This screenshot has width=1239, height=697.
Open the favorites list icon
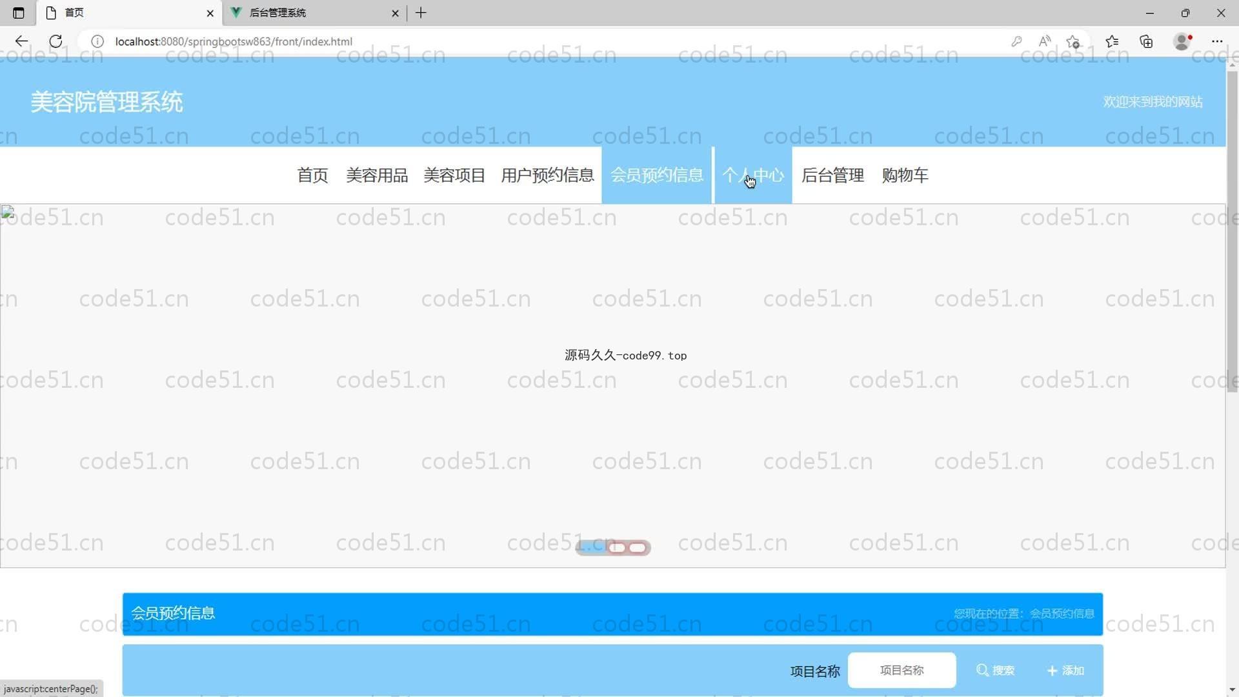coord(1111,41)
